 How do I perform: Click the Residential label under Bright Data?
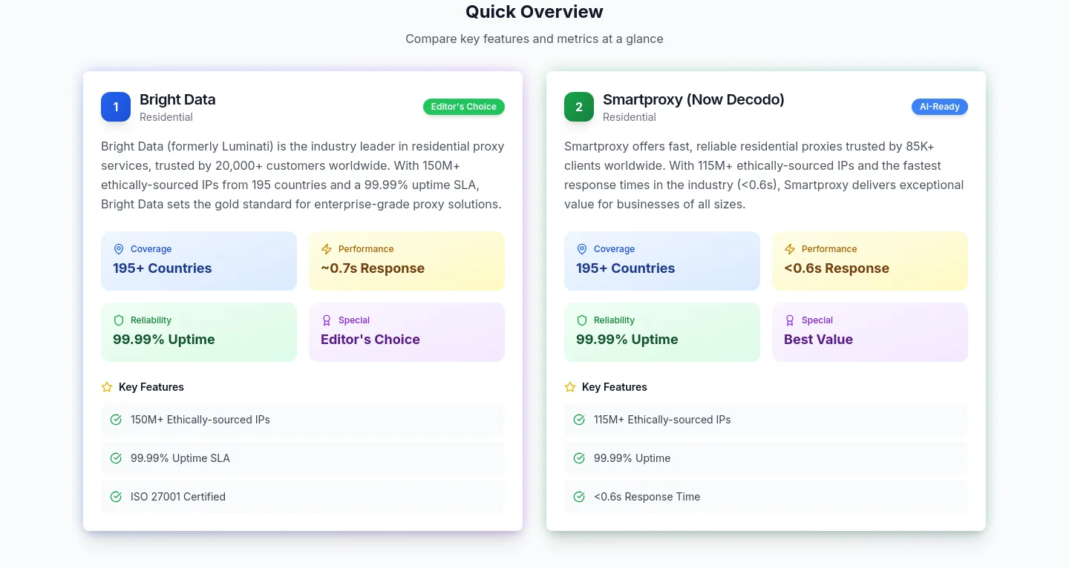click(166, 117)
